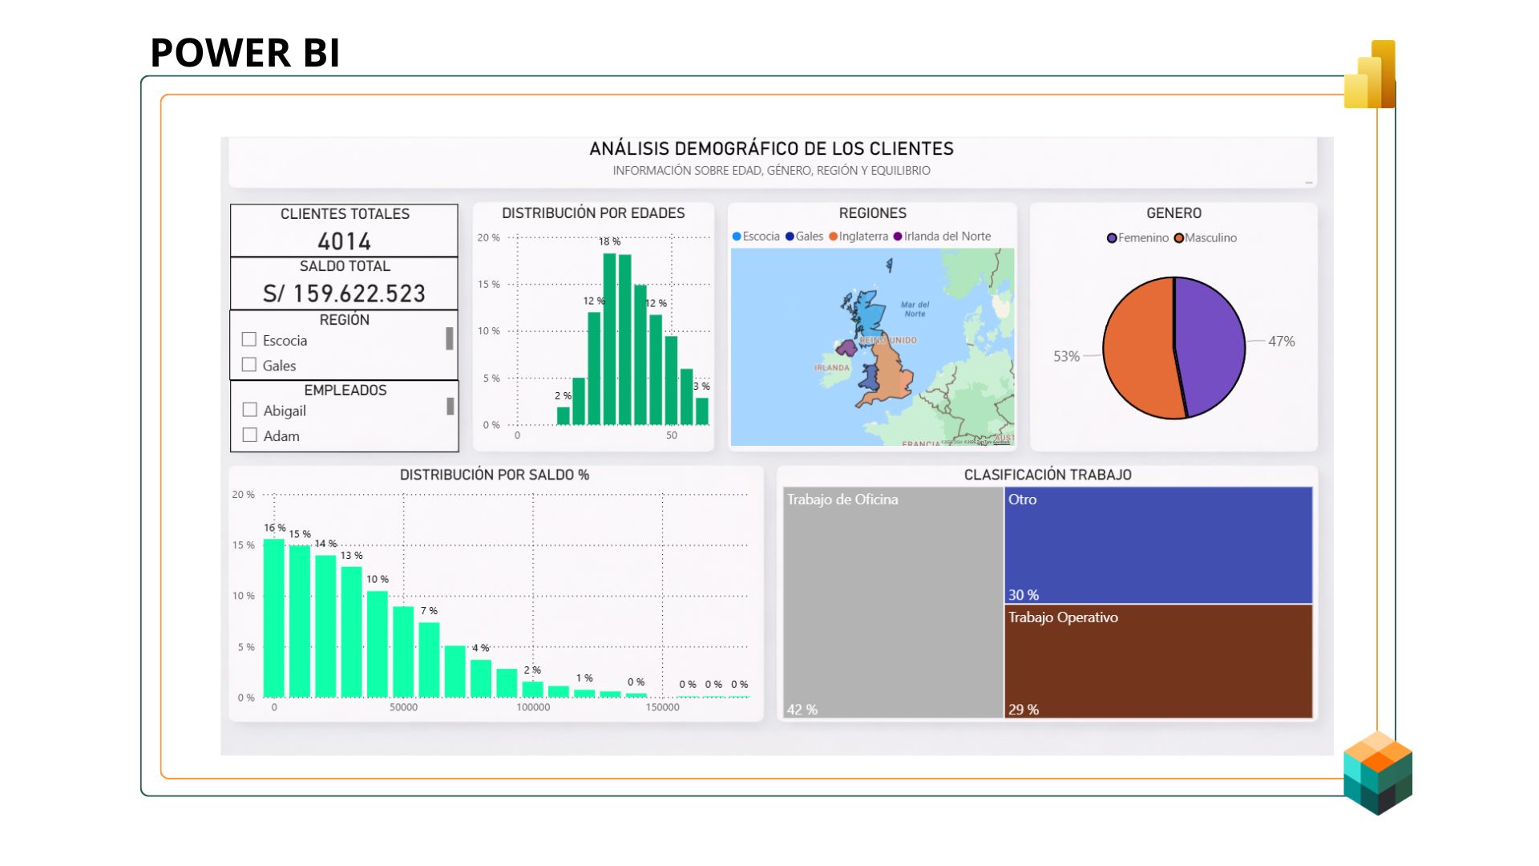The image size is (1539, 866).
Task: Click the Inglaterra legend dot in Regiones
Action: (x=834, y=237)
